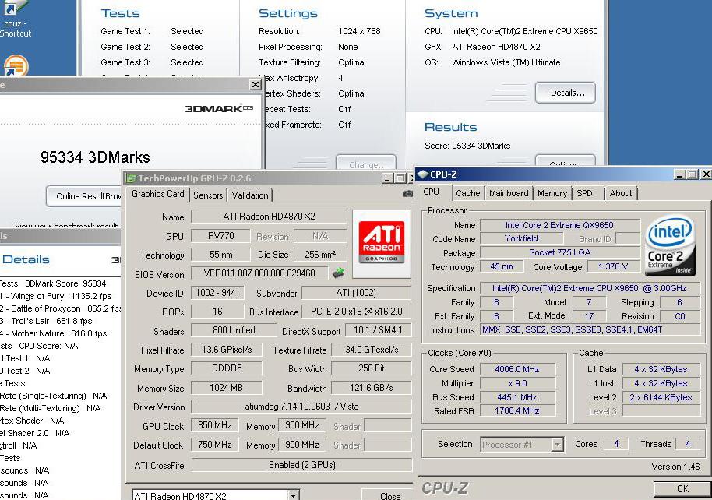Click the BIOS save chip icon

click(338, 273)
